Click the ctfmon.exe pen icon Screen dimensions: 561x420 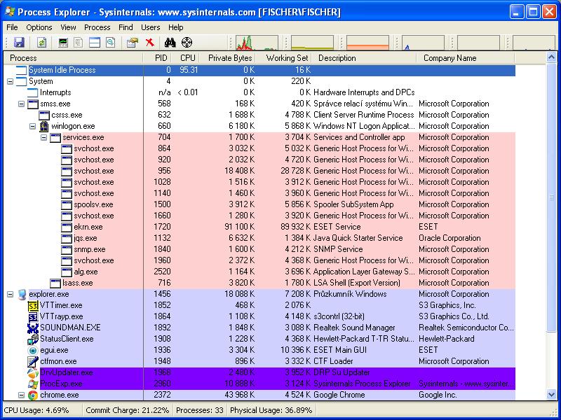(x=33, y=361)
